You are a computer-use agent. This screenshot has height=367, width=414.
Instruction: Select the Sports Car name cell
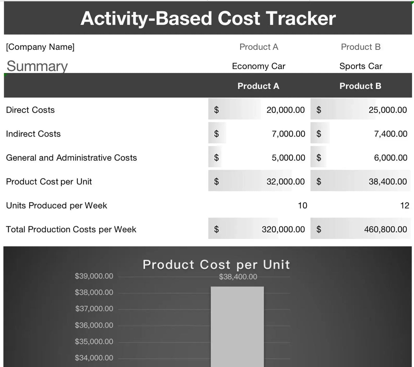click(360, 66)
